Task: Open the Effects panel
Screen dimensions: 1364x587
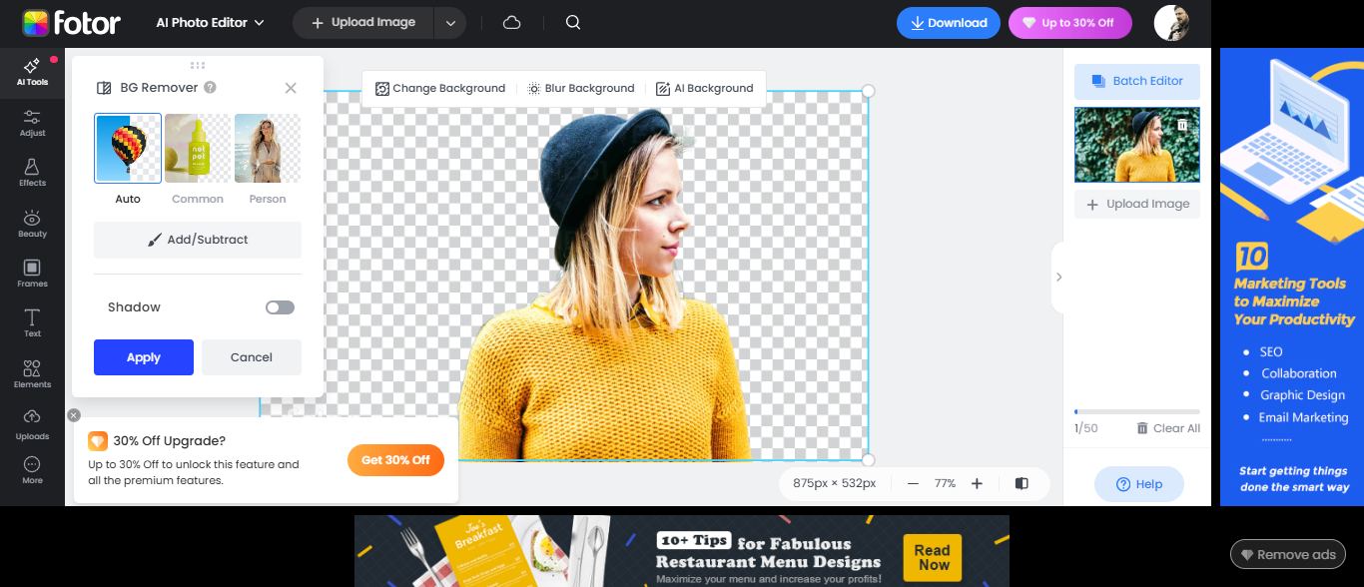Action: pyautogui.click(x=32, y=173)
